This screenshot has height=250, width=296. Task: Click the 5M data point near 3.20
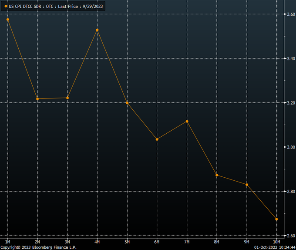[x=127, y=103]
